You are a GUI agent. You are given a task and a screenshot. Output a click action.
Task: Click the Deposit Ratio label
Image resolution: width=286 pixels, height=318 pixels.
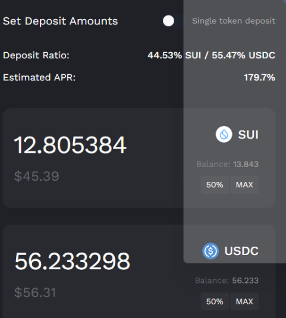pos(36,55)
